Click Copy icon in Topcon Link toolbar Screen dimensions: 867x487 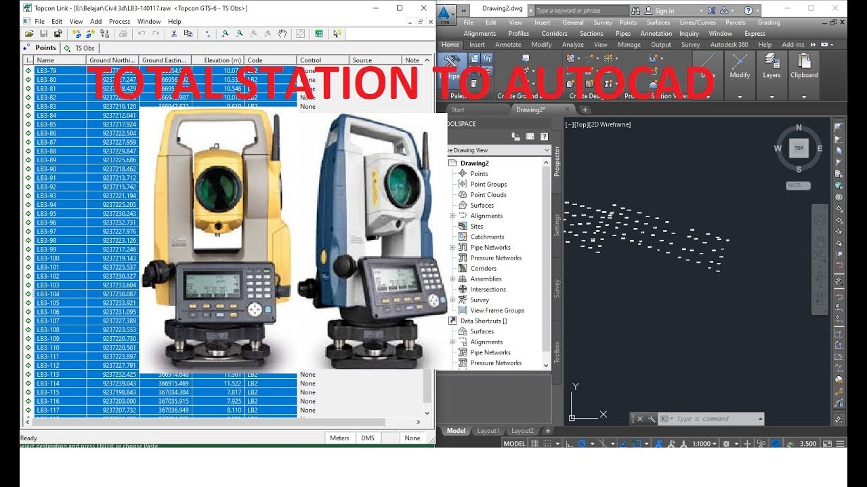click(x=188, y=33)
